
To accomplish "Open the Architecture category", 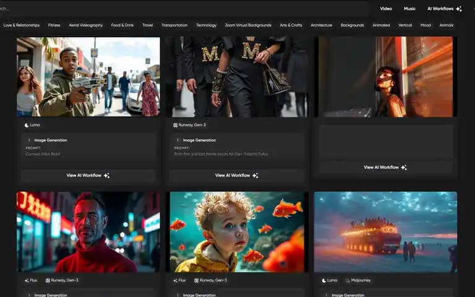I will click(x=322, y=25).
